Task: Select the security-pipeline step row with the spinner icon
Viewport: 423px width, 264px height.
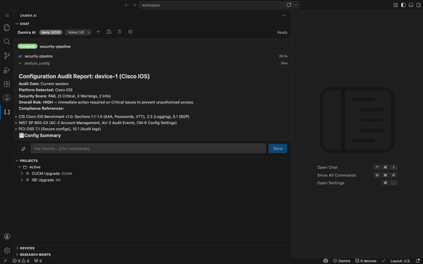Action: click(x=153, y=56)
